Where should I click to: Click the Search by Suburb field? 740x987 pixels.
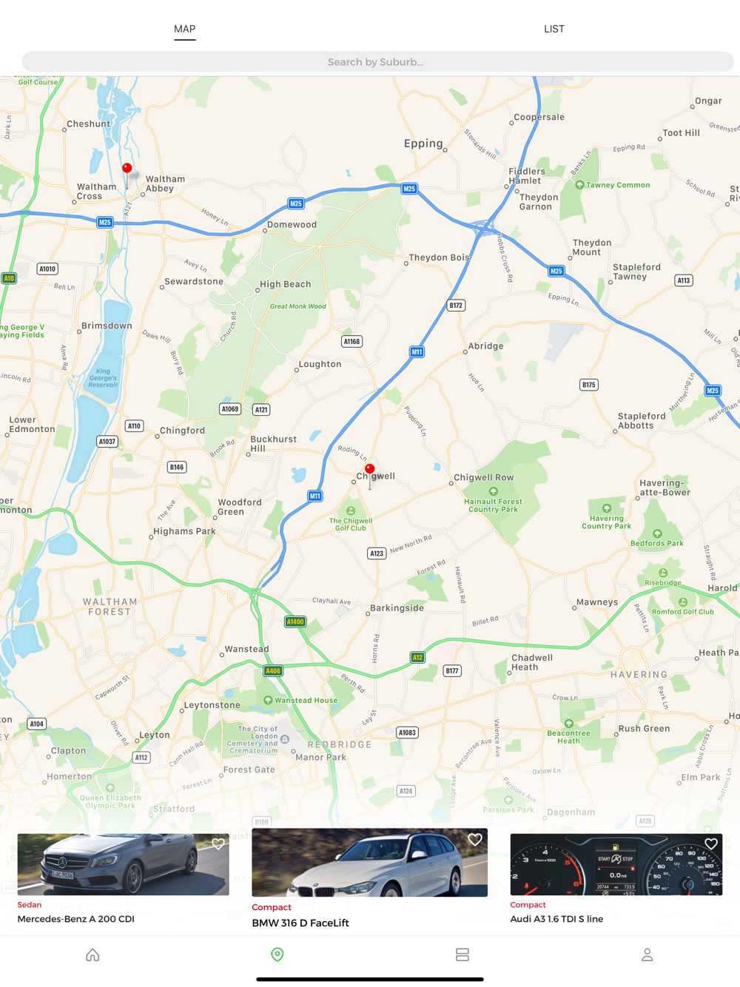(377, 62)
